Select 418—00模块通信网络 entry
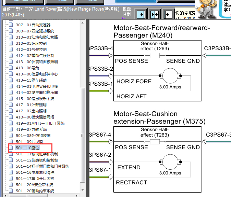This screenshot has height=197, width=231. point(35,117)
